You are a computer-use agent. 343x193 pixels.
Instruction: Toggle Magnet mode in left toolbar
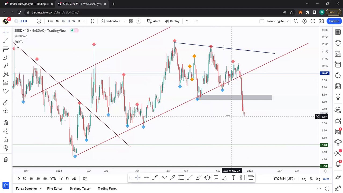click(6, 123)
